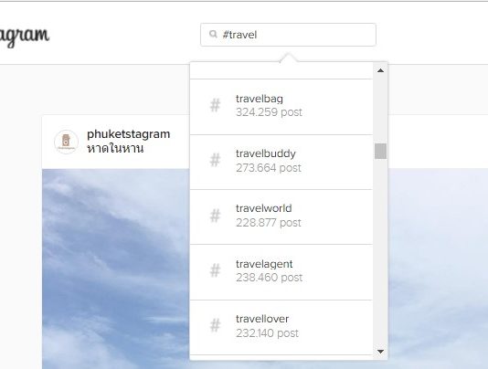Click the Instagram logo
The image size is (488, 369).
point(25,37)
